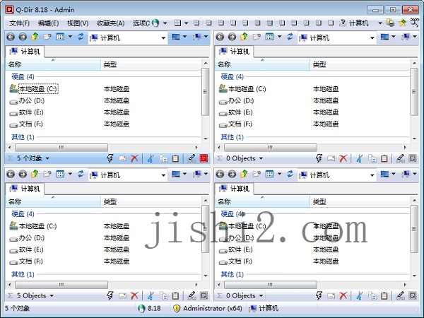The height and width of the screenshot is (318, 424).
Task: Sort by 类型 column in upper-right pane
Action: click(360, 64)
